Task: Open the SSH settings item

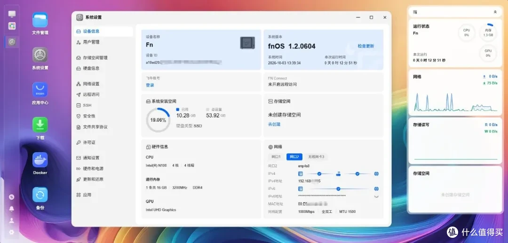Action: click(x=103, y=105)
